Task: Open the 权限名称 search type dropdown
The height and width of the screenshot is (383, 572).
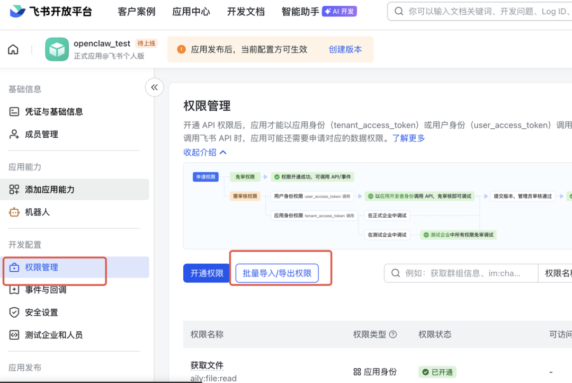Action: [x=555, y=273]
